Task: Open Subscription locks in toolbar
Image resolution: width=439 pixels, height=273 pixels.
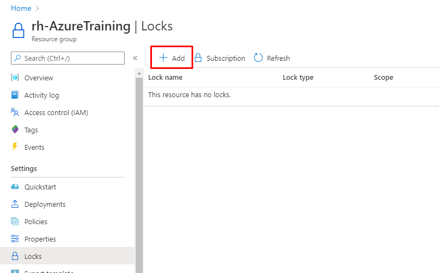Action: (x=220, y=58)
